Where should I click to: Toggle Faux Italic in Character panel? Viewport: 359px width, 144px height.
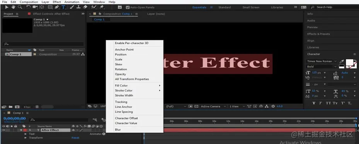click(x=320, y=103)
